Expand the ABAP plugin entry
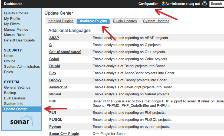The width and height of the screenshot is (224, 136). 54,38
